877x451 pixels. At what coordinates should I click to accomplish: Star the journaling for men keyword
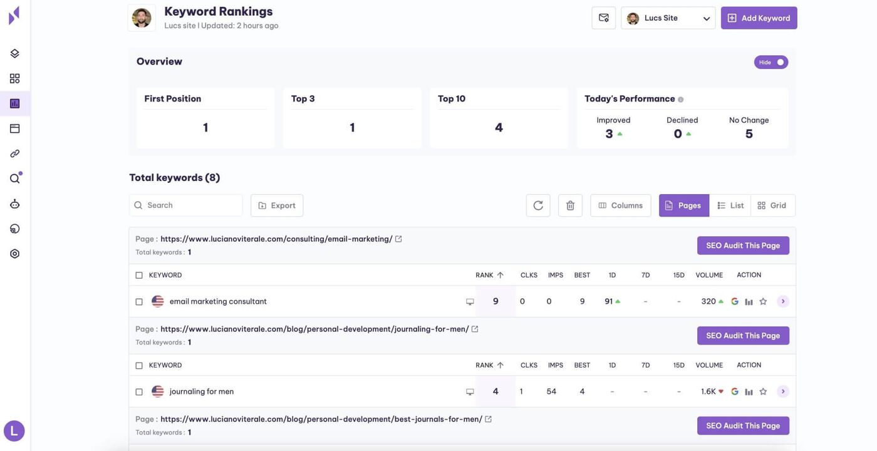pyautogui.click(x=763, y=392)
